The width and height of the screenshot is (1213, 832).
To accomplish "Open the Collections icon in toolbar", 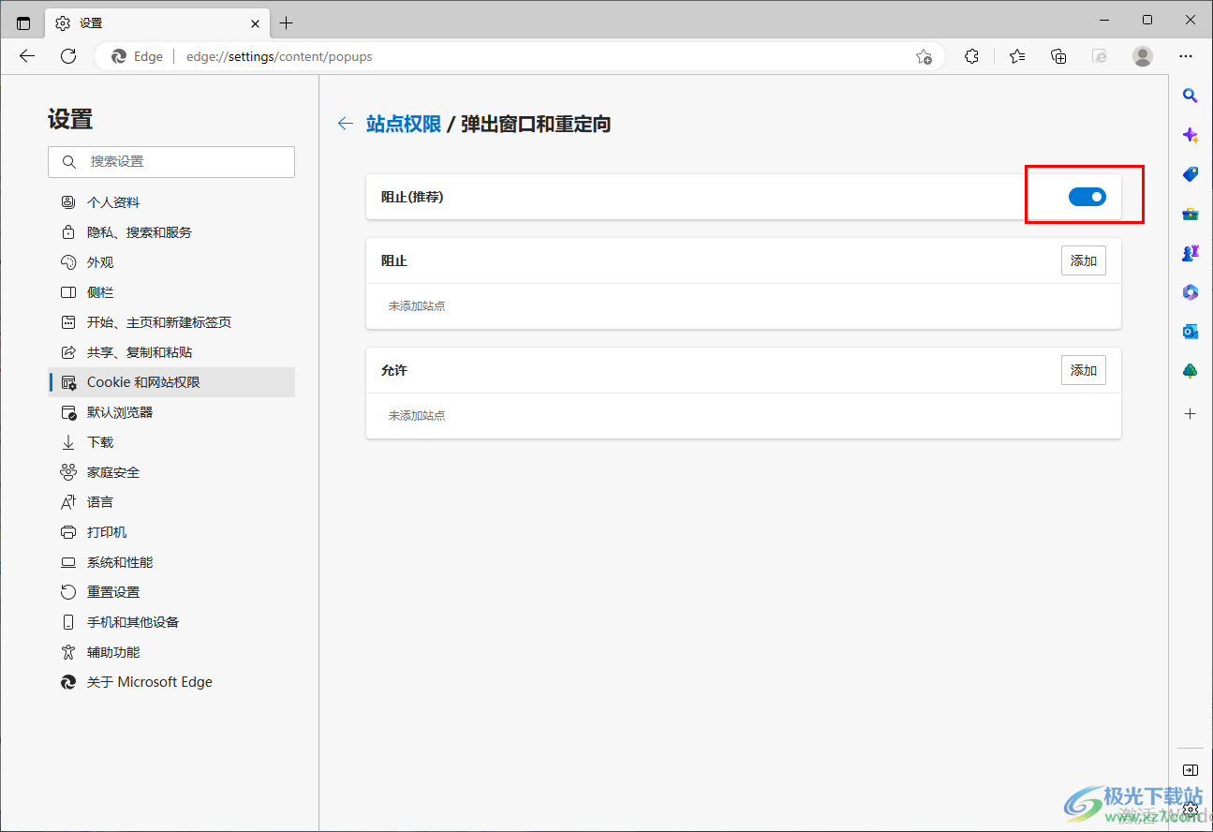I will (1058, 56).
